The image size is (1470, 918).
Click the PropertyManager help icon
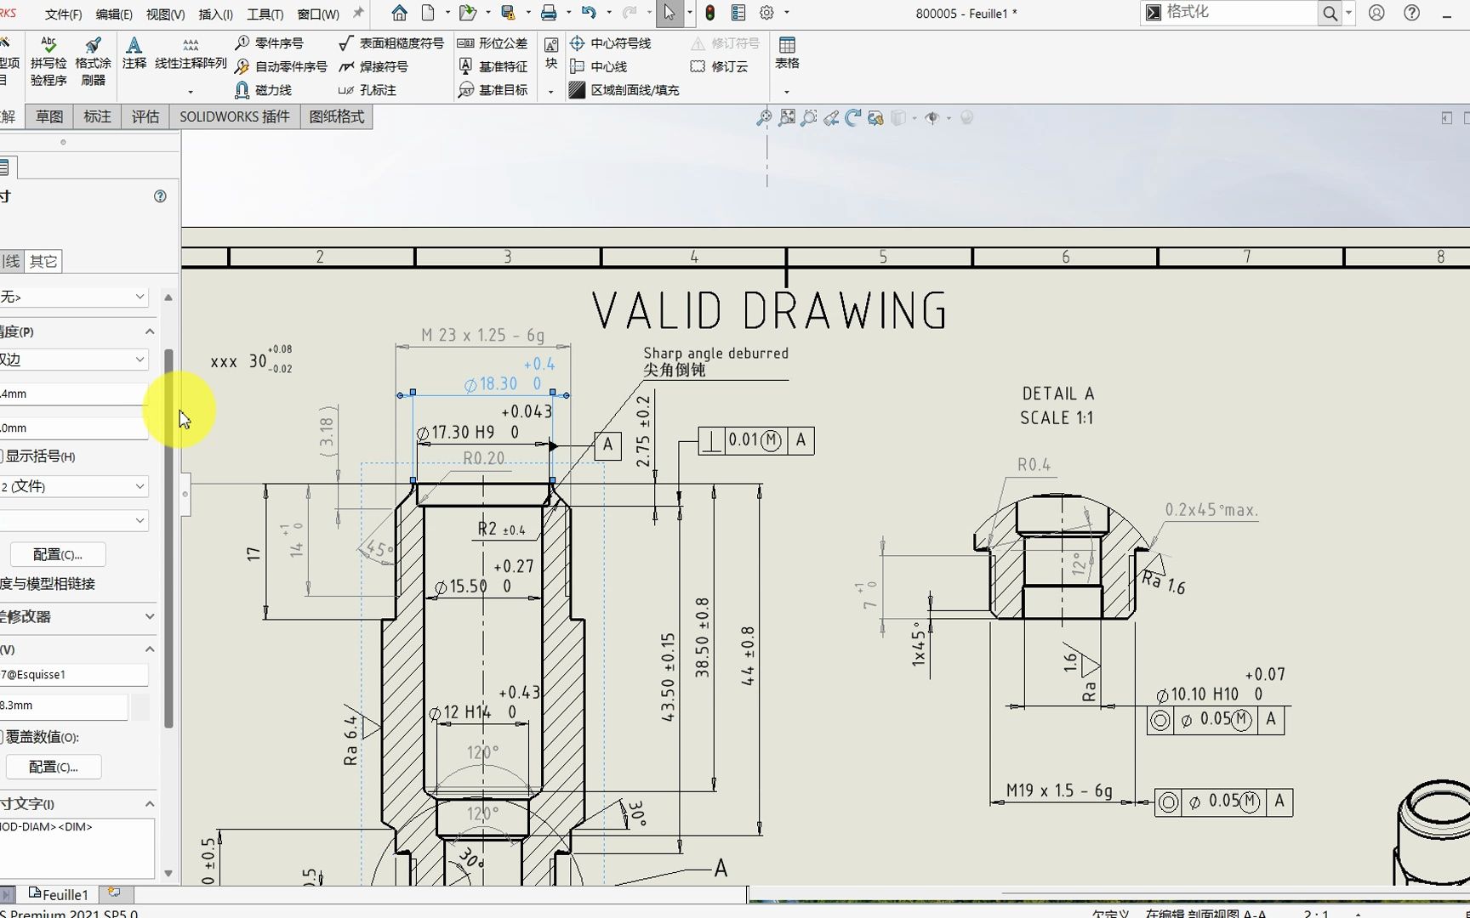160,196
